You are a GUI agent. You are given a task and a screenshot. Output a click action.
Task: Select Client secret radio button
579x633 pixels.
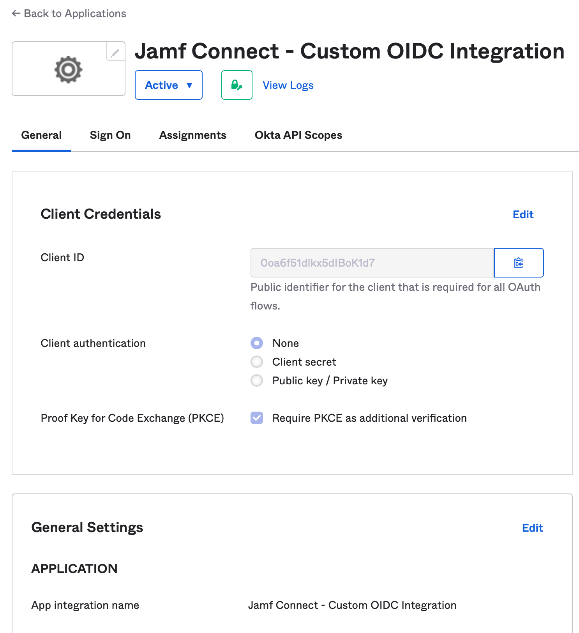(x=257, y=362)
